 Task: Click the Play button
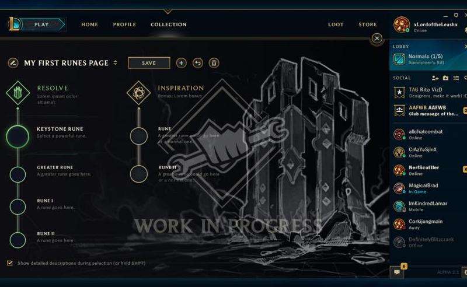pyautogui.click(x=41, y=24)
